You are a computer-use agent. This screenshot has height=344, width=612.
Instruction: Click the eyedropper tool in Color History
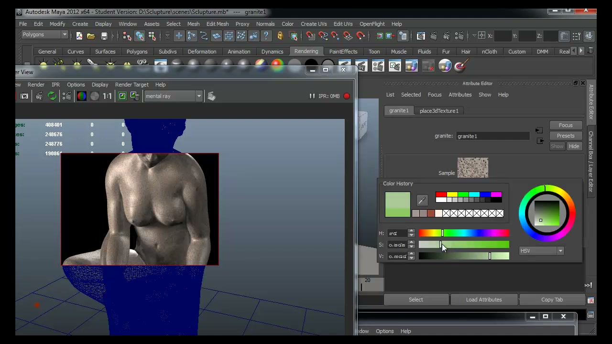tap(422, 200)
